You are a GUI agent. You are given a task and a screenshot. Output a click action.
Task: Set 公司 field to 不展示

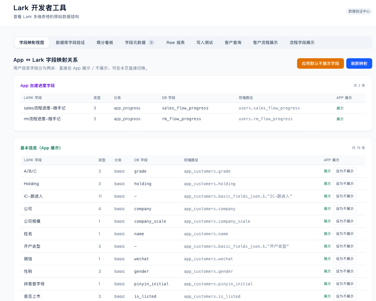345,209
